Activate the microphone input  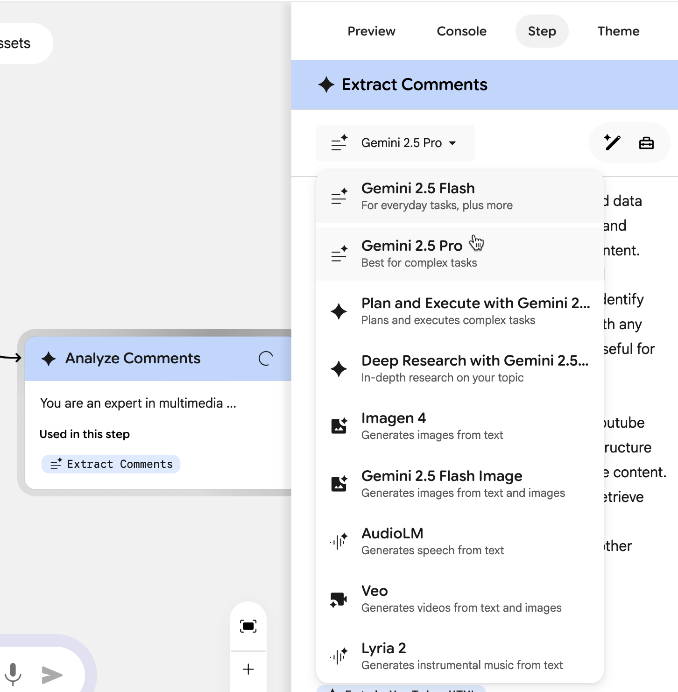click(13, 674)
